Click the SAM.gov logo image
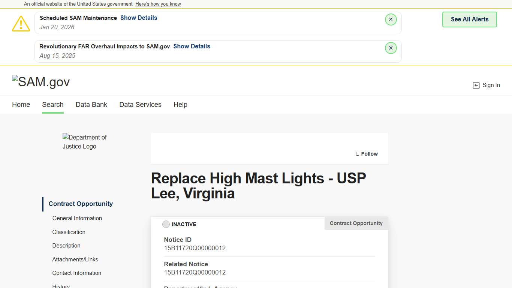Screen dimensions: 512x288 pos(41,82)
